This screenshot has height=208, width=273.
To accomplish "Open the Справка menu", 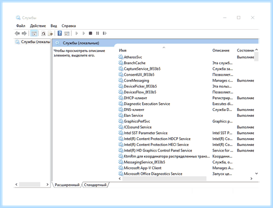I will pyautogui.click(x=69, y=26).
